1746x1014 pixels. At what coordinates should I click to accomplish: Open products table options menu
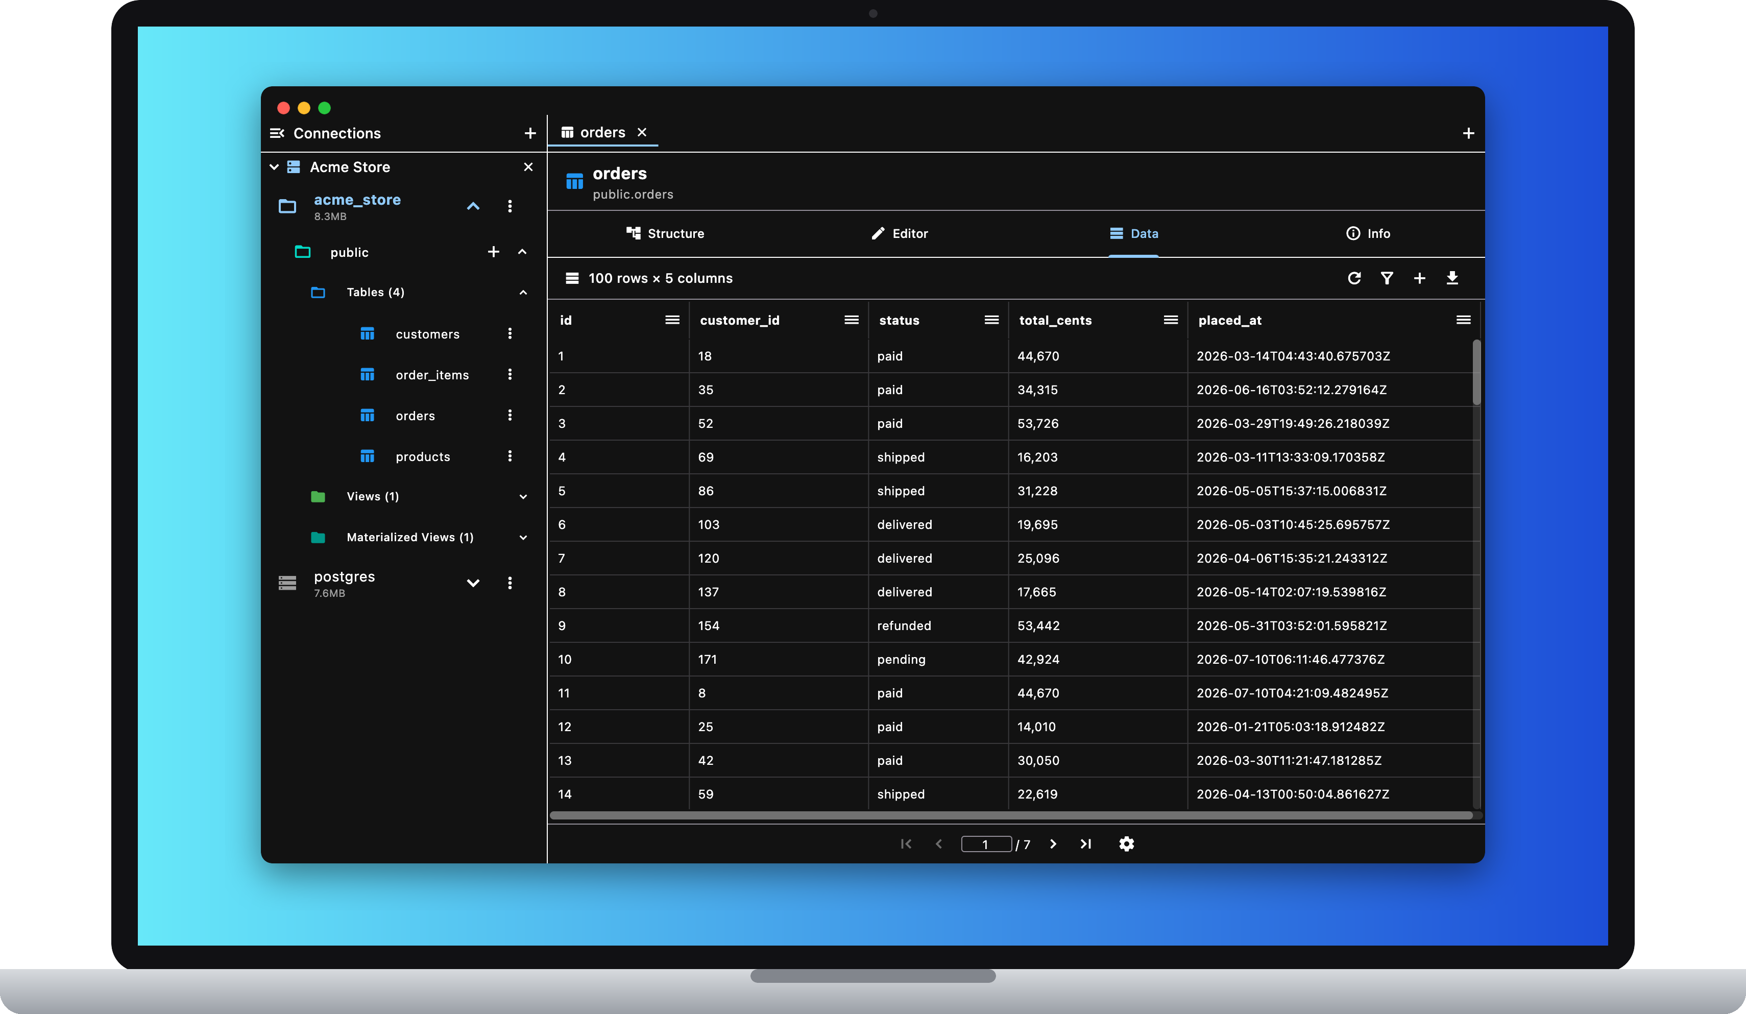coord(510,456)
